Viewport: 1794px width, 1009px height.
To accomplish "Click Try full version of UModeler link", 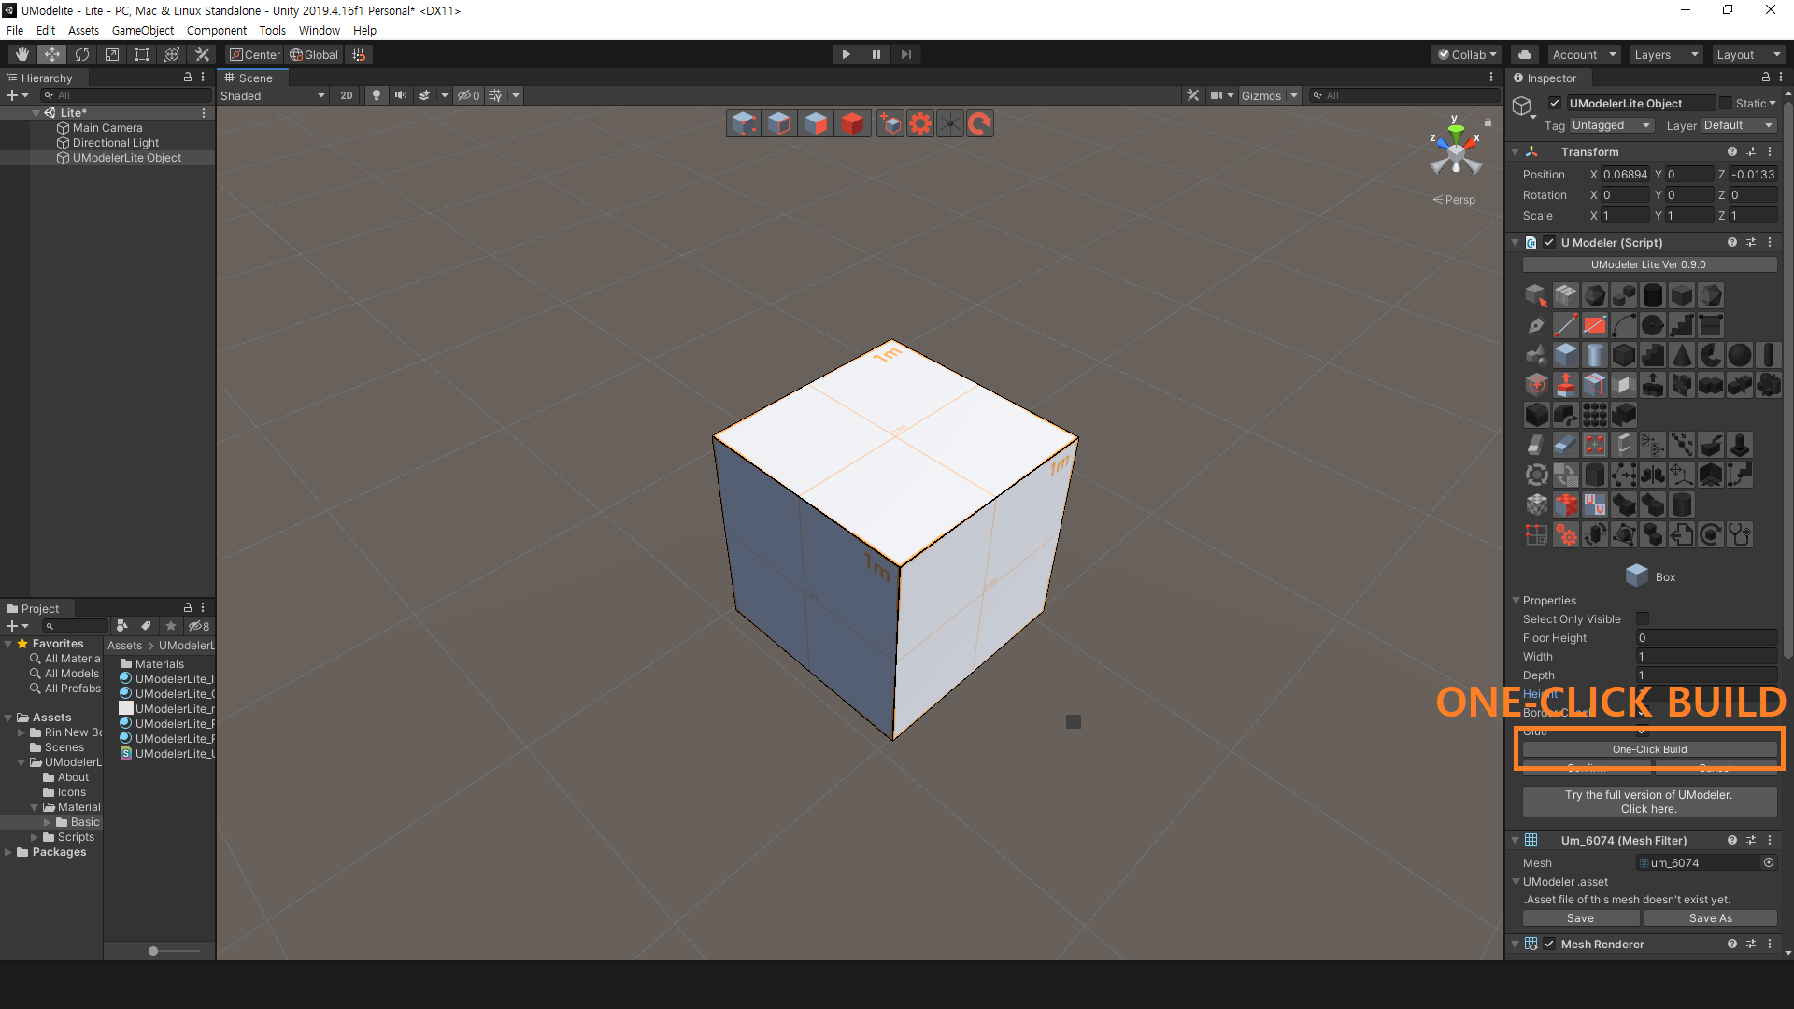I will [1647, 801].
